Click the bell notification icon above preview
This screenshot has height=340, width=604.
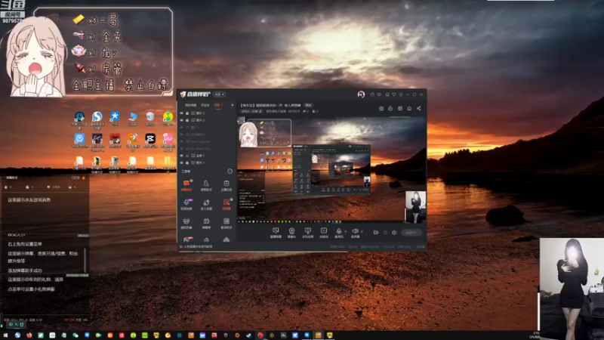coord(409,108)
